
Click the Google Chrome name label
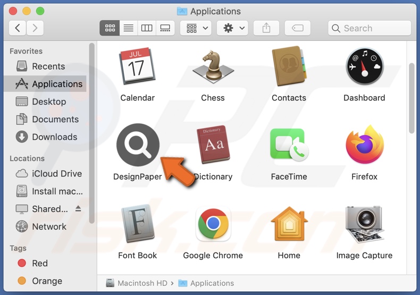[x=213, y=255]
